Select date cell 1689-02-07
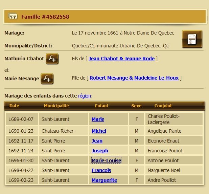Image resolution: width=209 pixels, height=194 pixels. [22, 119]
